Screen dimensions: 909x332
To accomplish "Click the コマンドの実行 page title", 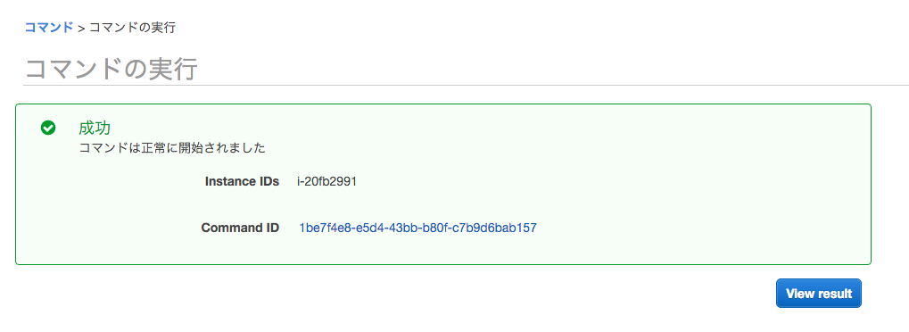I will click(111, 69).
